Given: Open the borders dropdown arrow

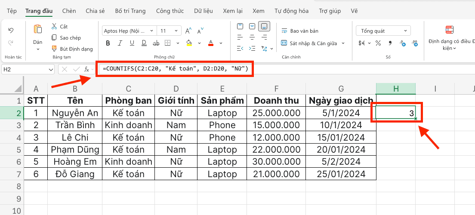Looking at the screenshot, I should (178, 43).
